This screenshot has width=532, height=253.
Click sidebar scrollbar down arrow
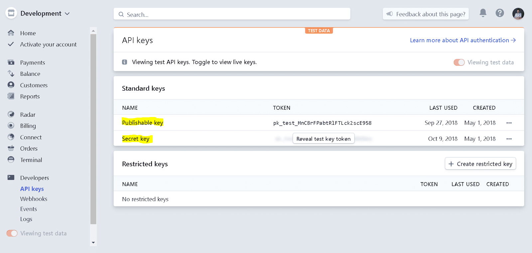93,243
